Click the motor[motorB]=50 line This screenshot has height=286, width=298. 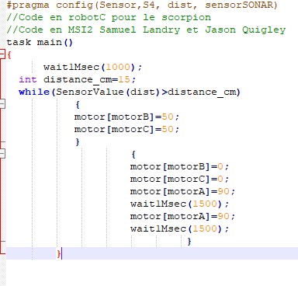pos(126,117)
